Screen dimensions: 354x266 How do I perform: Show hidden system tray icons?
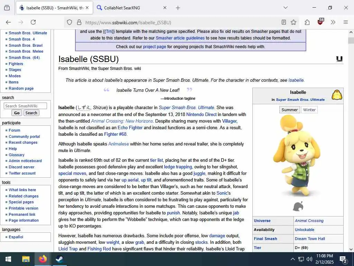(x=292, y=259)
